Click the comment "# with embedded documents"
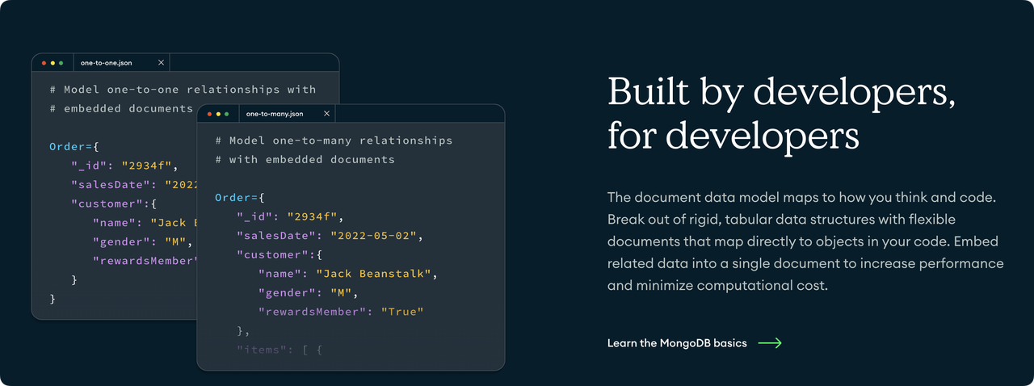Image resolution: width=1034 pixels, height=386 pixels. 305,160
